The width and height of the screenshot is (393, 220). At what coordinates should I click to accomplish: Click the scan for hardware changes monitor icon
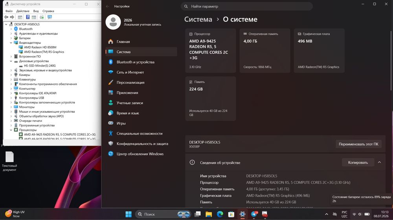pos(50,17)
